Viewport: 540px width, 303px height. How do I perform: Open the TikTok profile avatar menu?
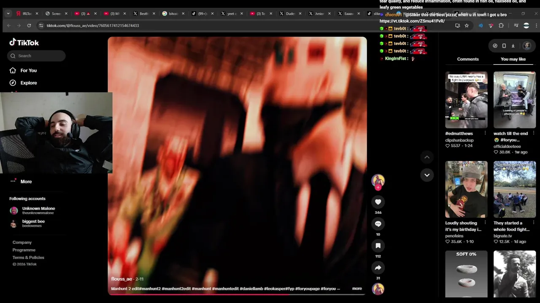coord(527,46)
